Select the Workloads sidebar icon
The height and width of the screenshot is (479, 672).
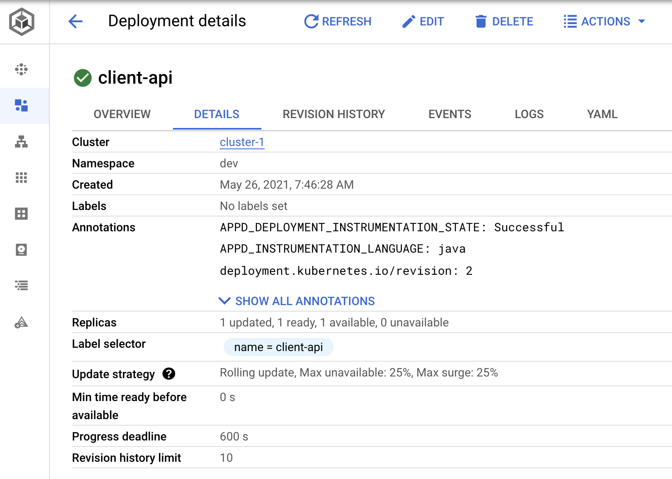(x=21, y=106)
